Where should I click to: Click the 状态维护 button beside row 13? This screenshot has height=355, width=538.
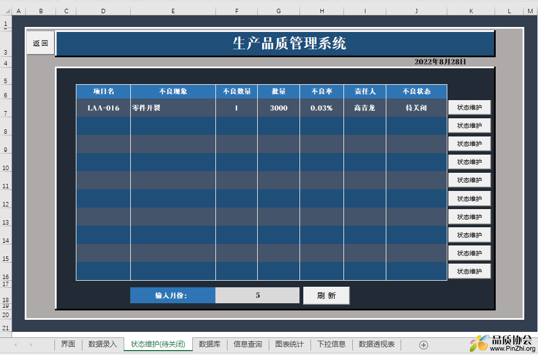tap(469, 217)
